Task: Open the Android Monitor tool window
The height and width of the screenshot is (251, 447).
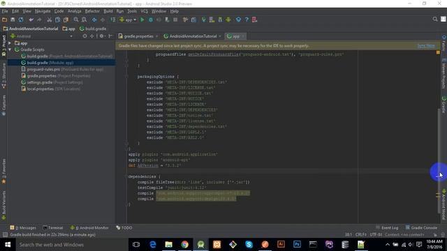Action: pyautogui.click(x=89, y=228)
